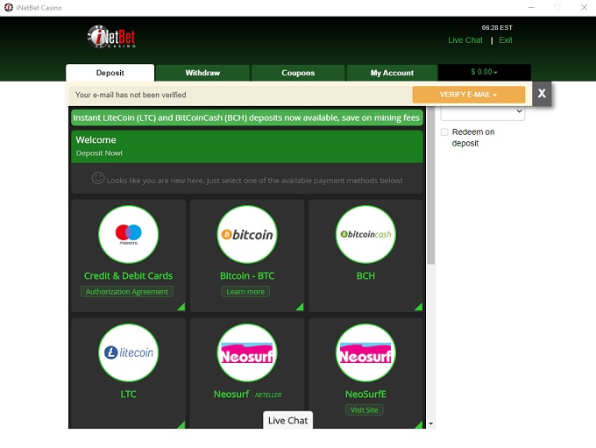Choose the Bitcoin BTC payment icon
Image resolution: width=596 pixels, height=448 pixels.
pyautogui.click(x=246, y=234)
